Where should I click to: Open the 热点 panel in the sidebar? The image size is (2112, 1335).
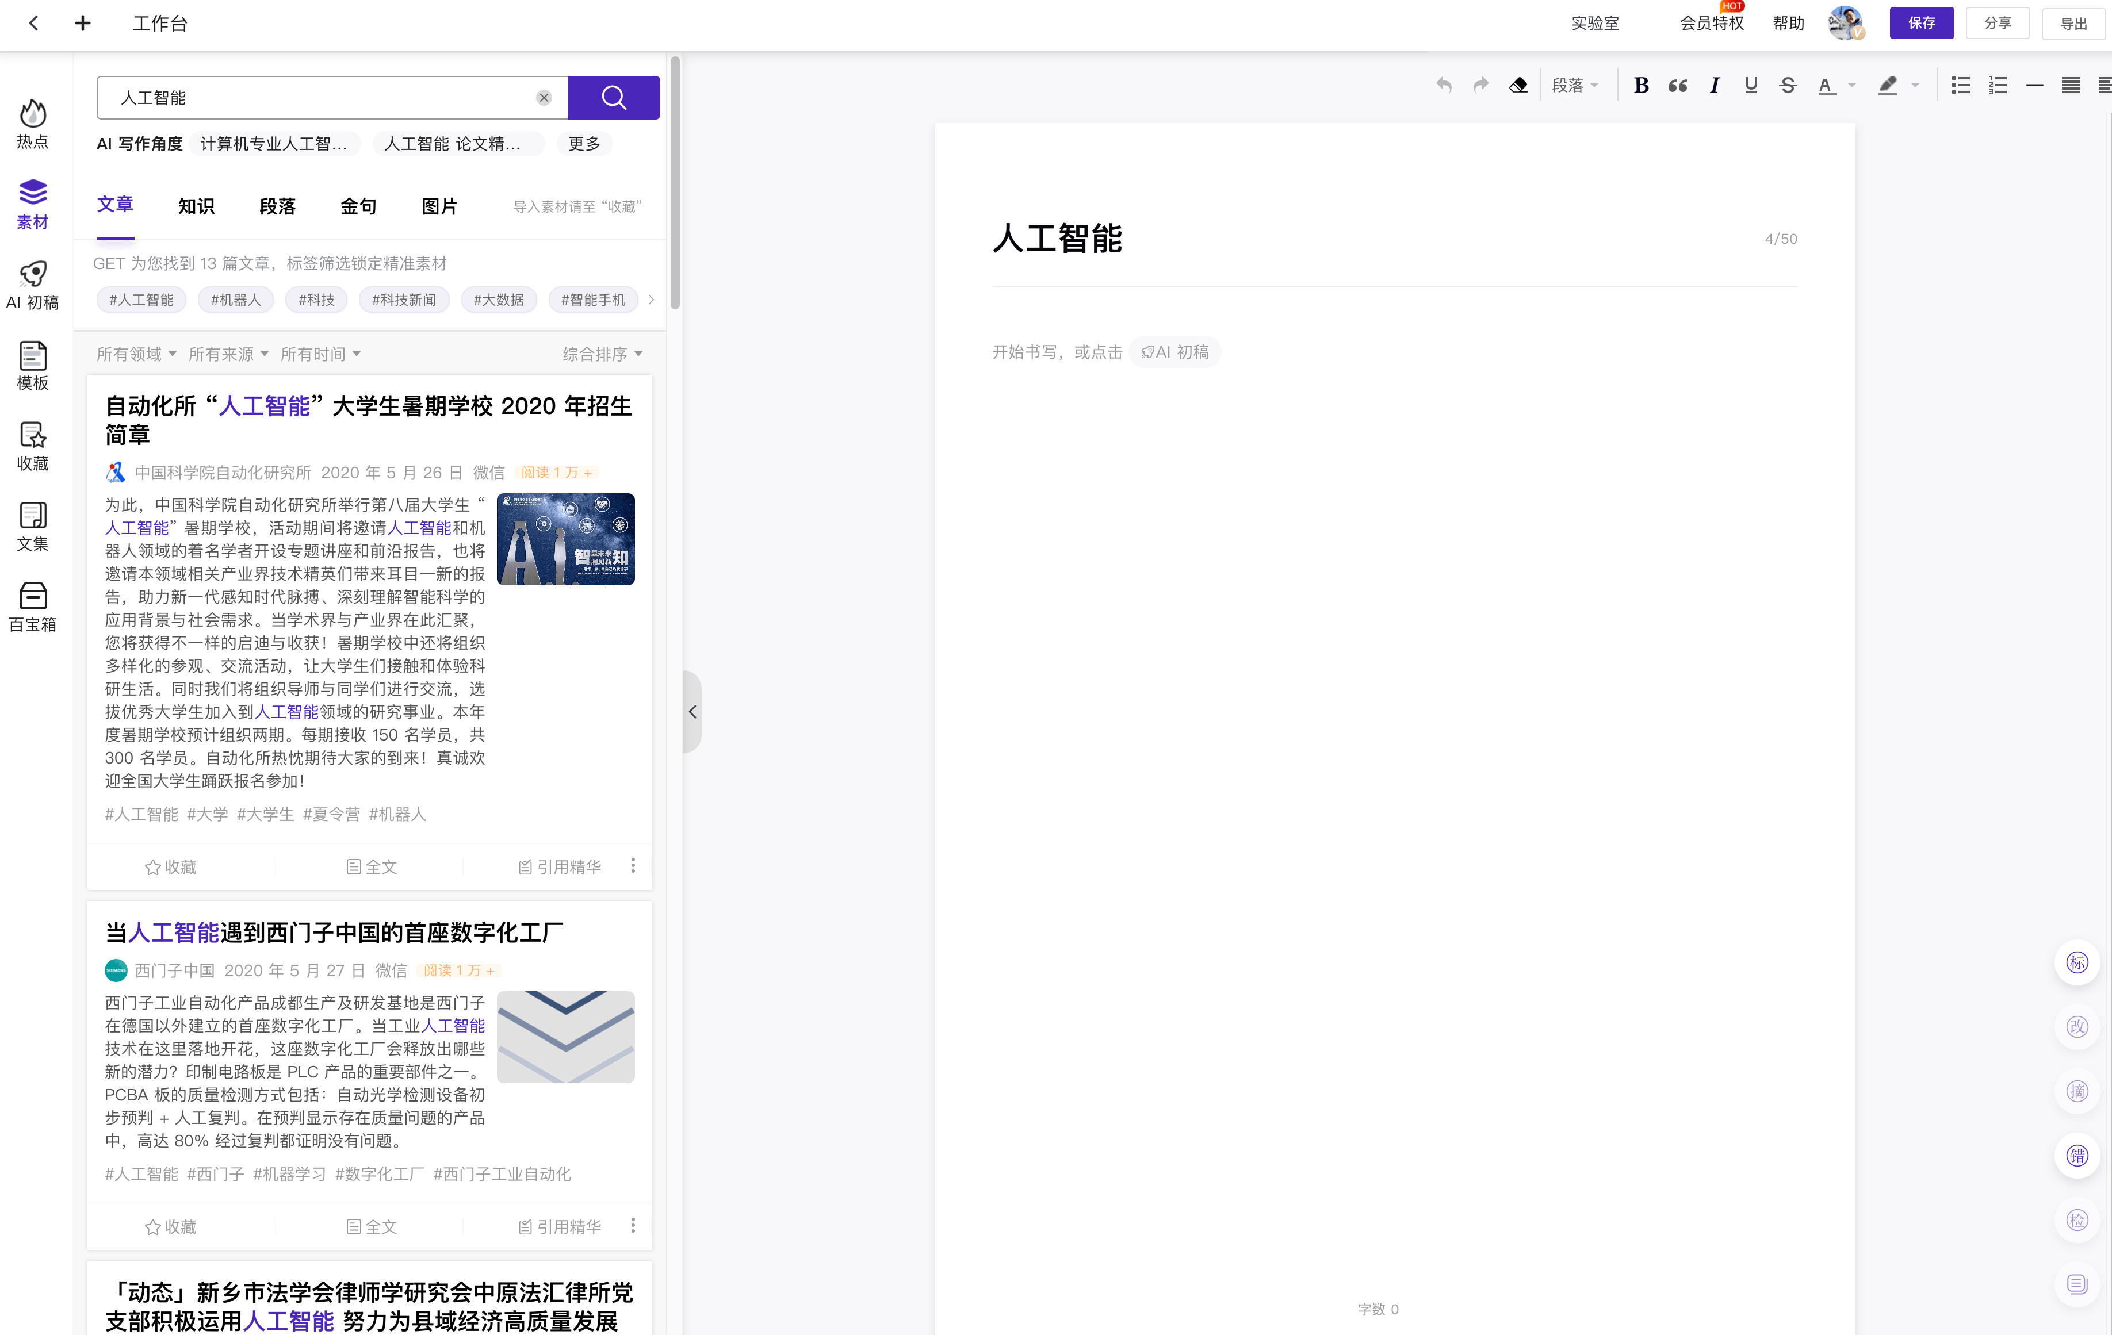(x=32, y=122)
